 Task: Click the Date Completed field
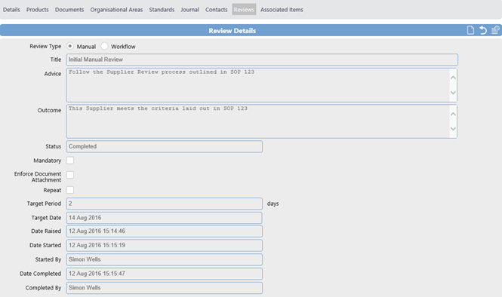tap(165, 274)
